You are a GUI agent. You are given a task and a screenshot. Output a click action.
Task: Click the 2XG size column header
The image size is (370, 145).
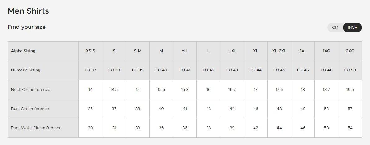350,51
